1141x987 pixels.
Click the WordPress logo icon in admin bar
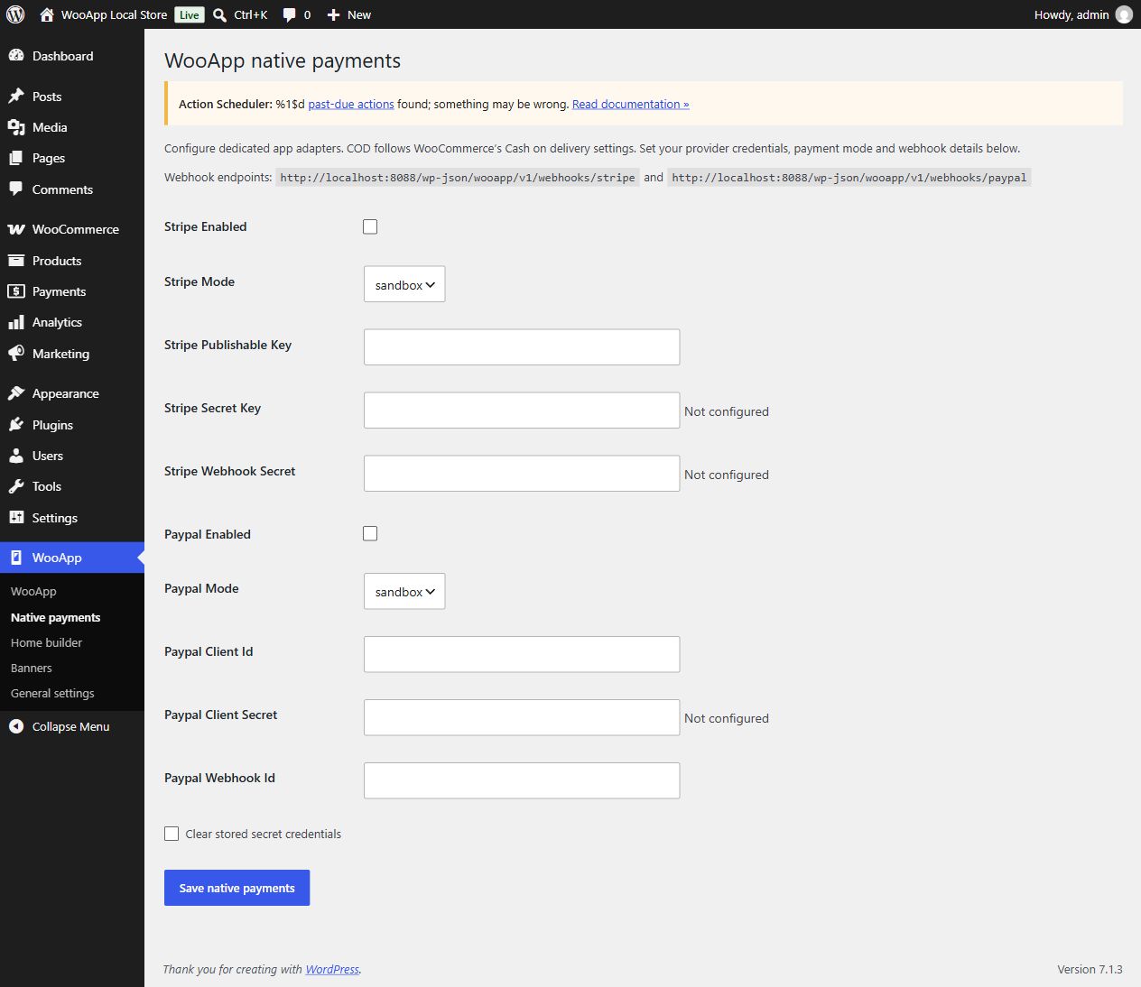coord(15,14)
